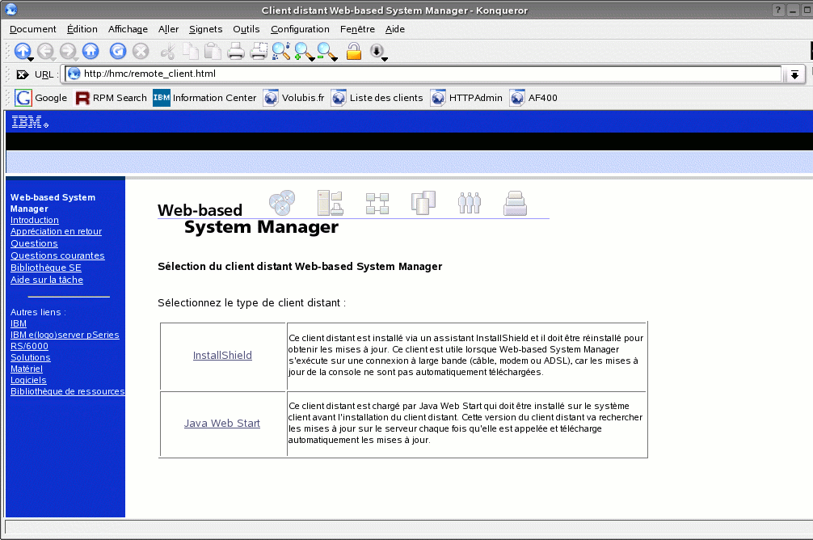Follow the Matériel link
Screen dimensions: 813x540
point(27,369)
